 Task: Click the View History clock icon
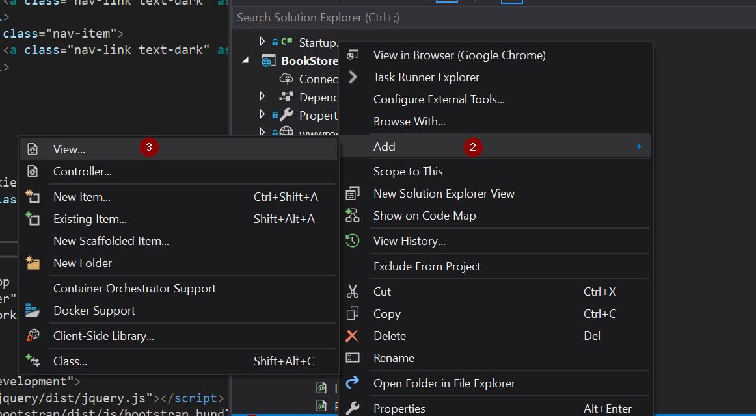coord(353,241)
